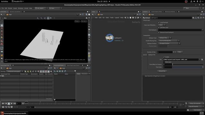Screen dimensions: 205x115
Task: Toggle root prim visibility eye in Scene Graph Tree
Action: coord(1,76)
